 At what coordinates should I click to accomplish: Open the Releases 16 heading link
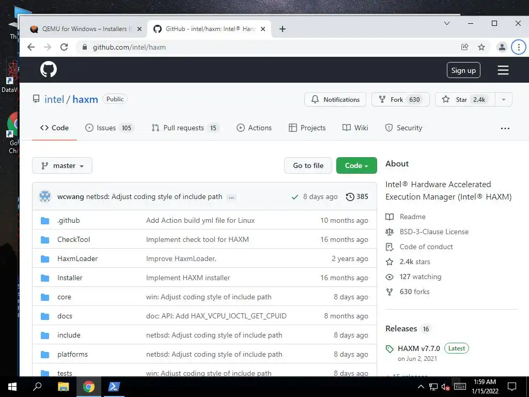[x=408, y=329]
